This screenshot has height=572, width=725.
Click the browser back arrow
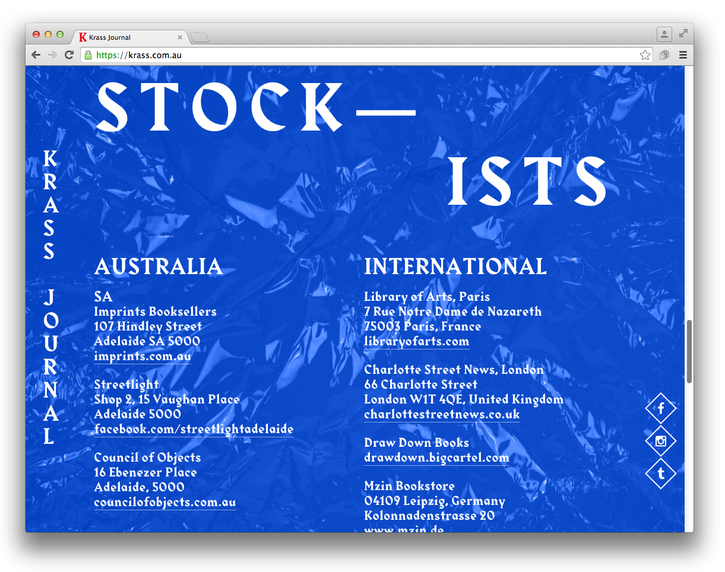36,55
